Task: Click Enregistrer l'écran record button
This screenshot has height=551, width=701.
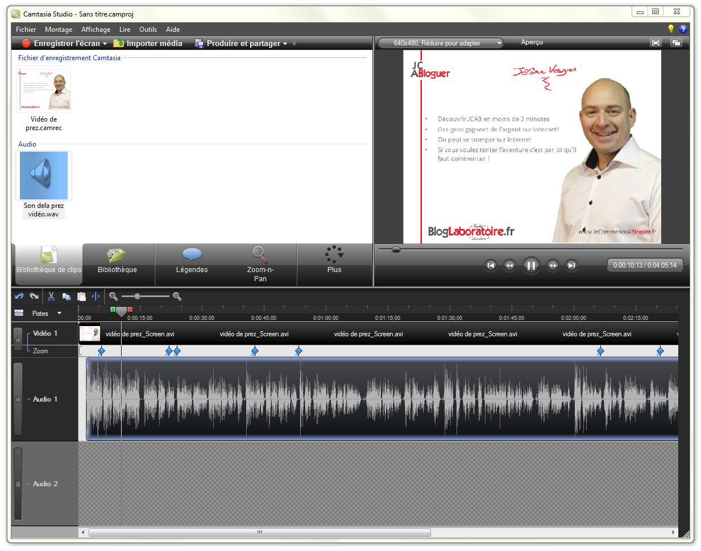Action: 60,43
